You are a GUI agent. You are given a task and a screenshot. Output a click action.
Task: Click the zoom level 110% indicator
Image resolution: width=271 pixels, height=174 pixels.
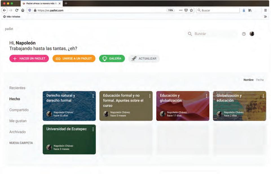coord(170,10)
